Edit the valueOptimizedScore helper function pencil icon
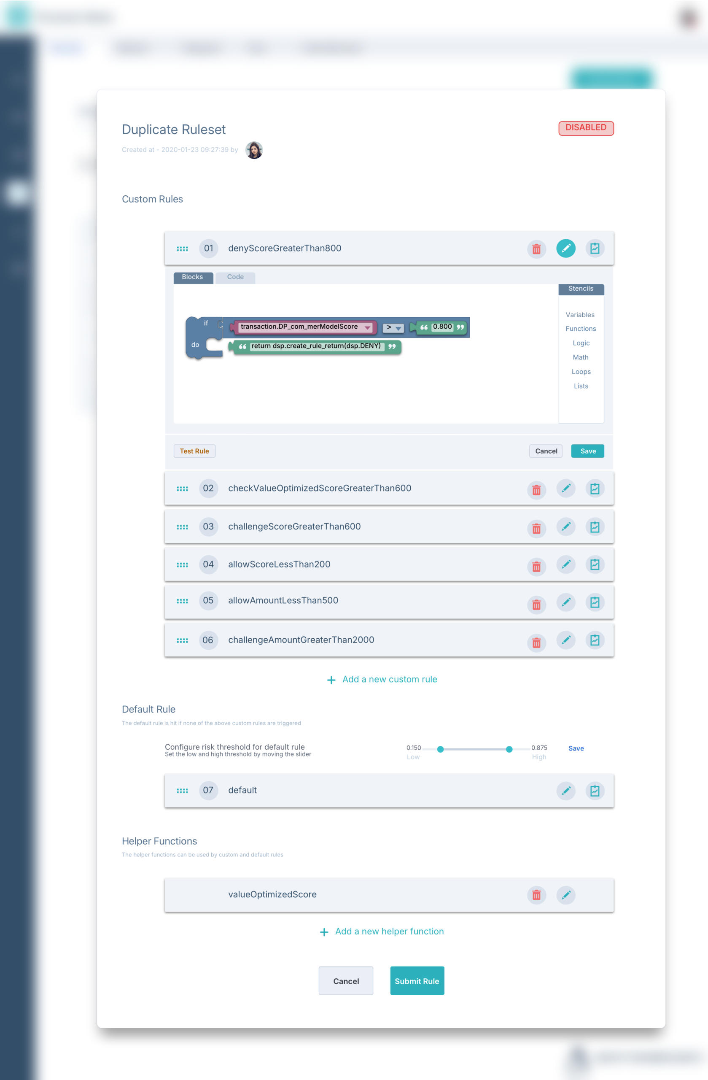Viewport: 708px width, 1080px height. (x=566, y=895)
